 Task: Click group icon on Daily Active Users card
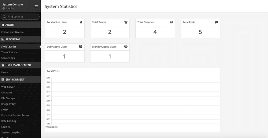80,46
